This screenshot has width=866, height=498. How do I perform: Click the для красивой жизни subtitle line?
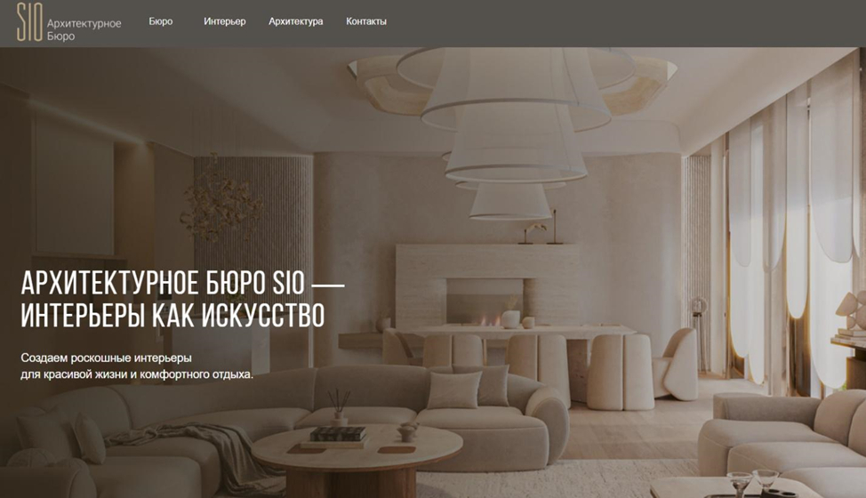tap(137, 374)
